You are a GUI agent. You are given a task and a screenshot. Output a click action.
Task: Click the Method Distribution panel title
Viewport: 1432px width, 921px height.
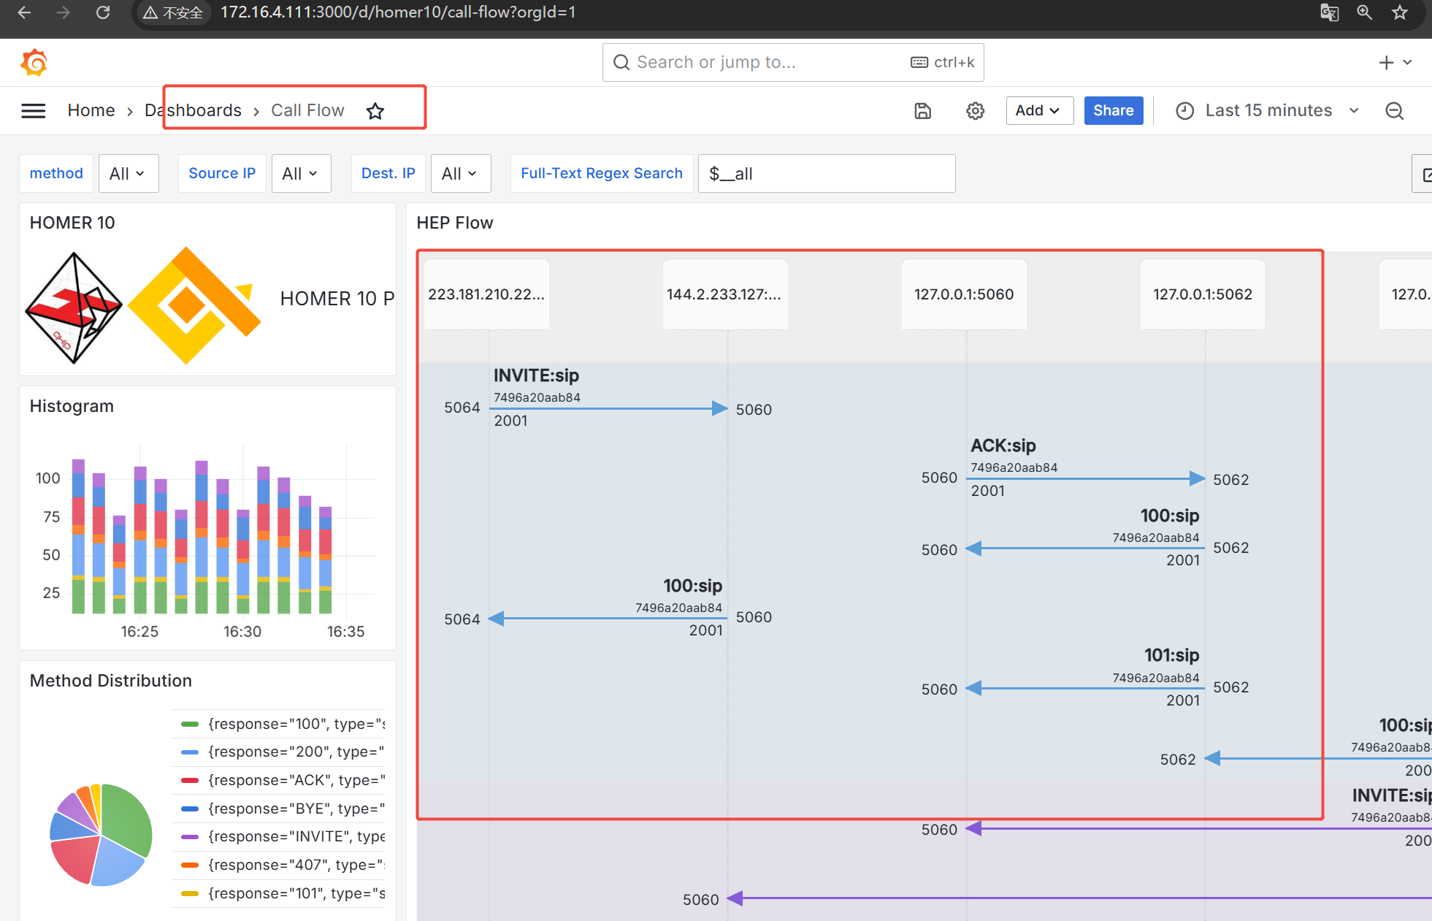111,681
